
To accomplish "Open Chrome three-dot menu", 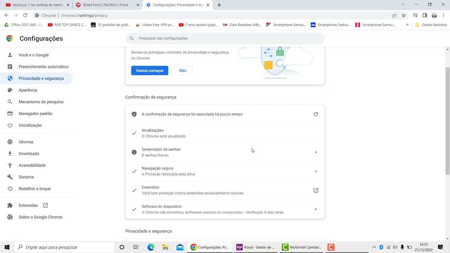I will click(x=444, y=15).
